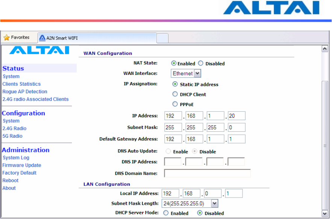The image size is (332, 219).
Task: Select NAT State Disabled
Action: tap(200, 63)
